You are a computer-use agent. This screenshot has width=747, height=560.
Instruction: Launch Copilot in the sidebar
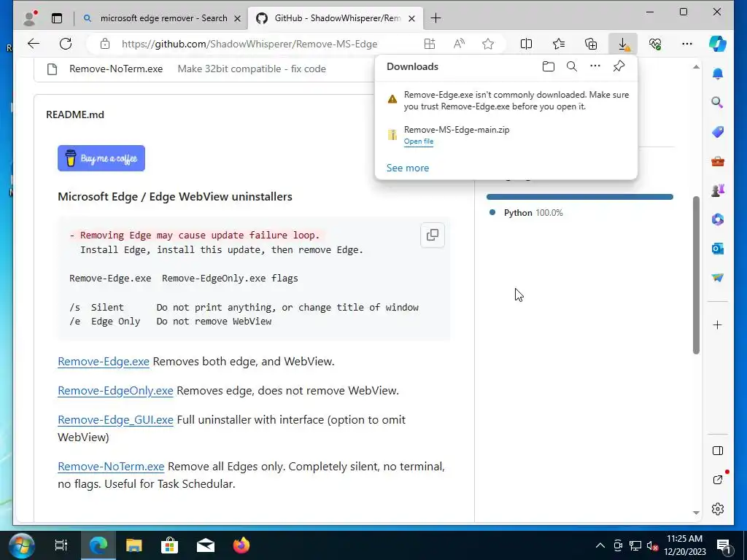tap(718, 44)
